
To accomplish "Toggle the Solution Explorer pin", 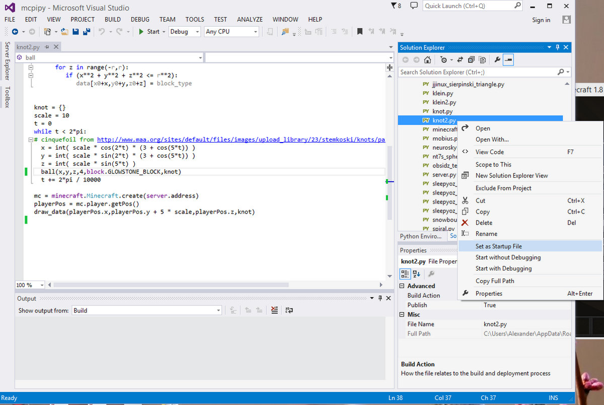I will tap(557, 47).
